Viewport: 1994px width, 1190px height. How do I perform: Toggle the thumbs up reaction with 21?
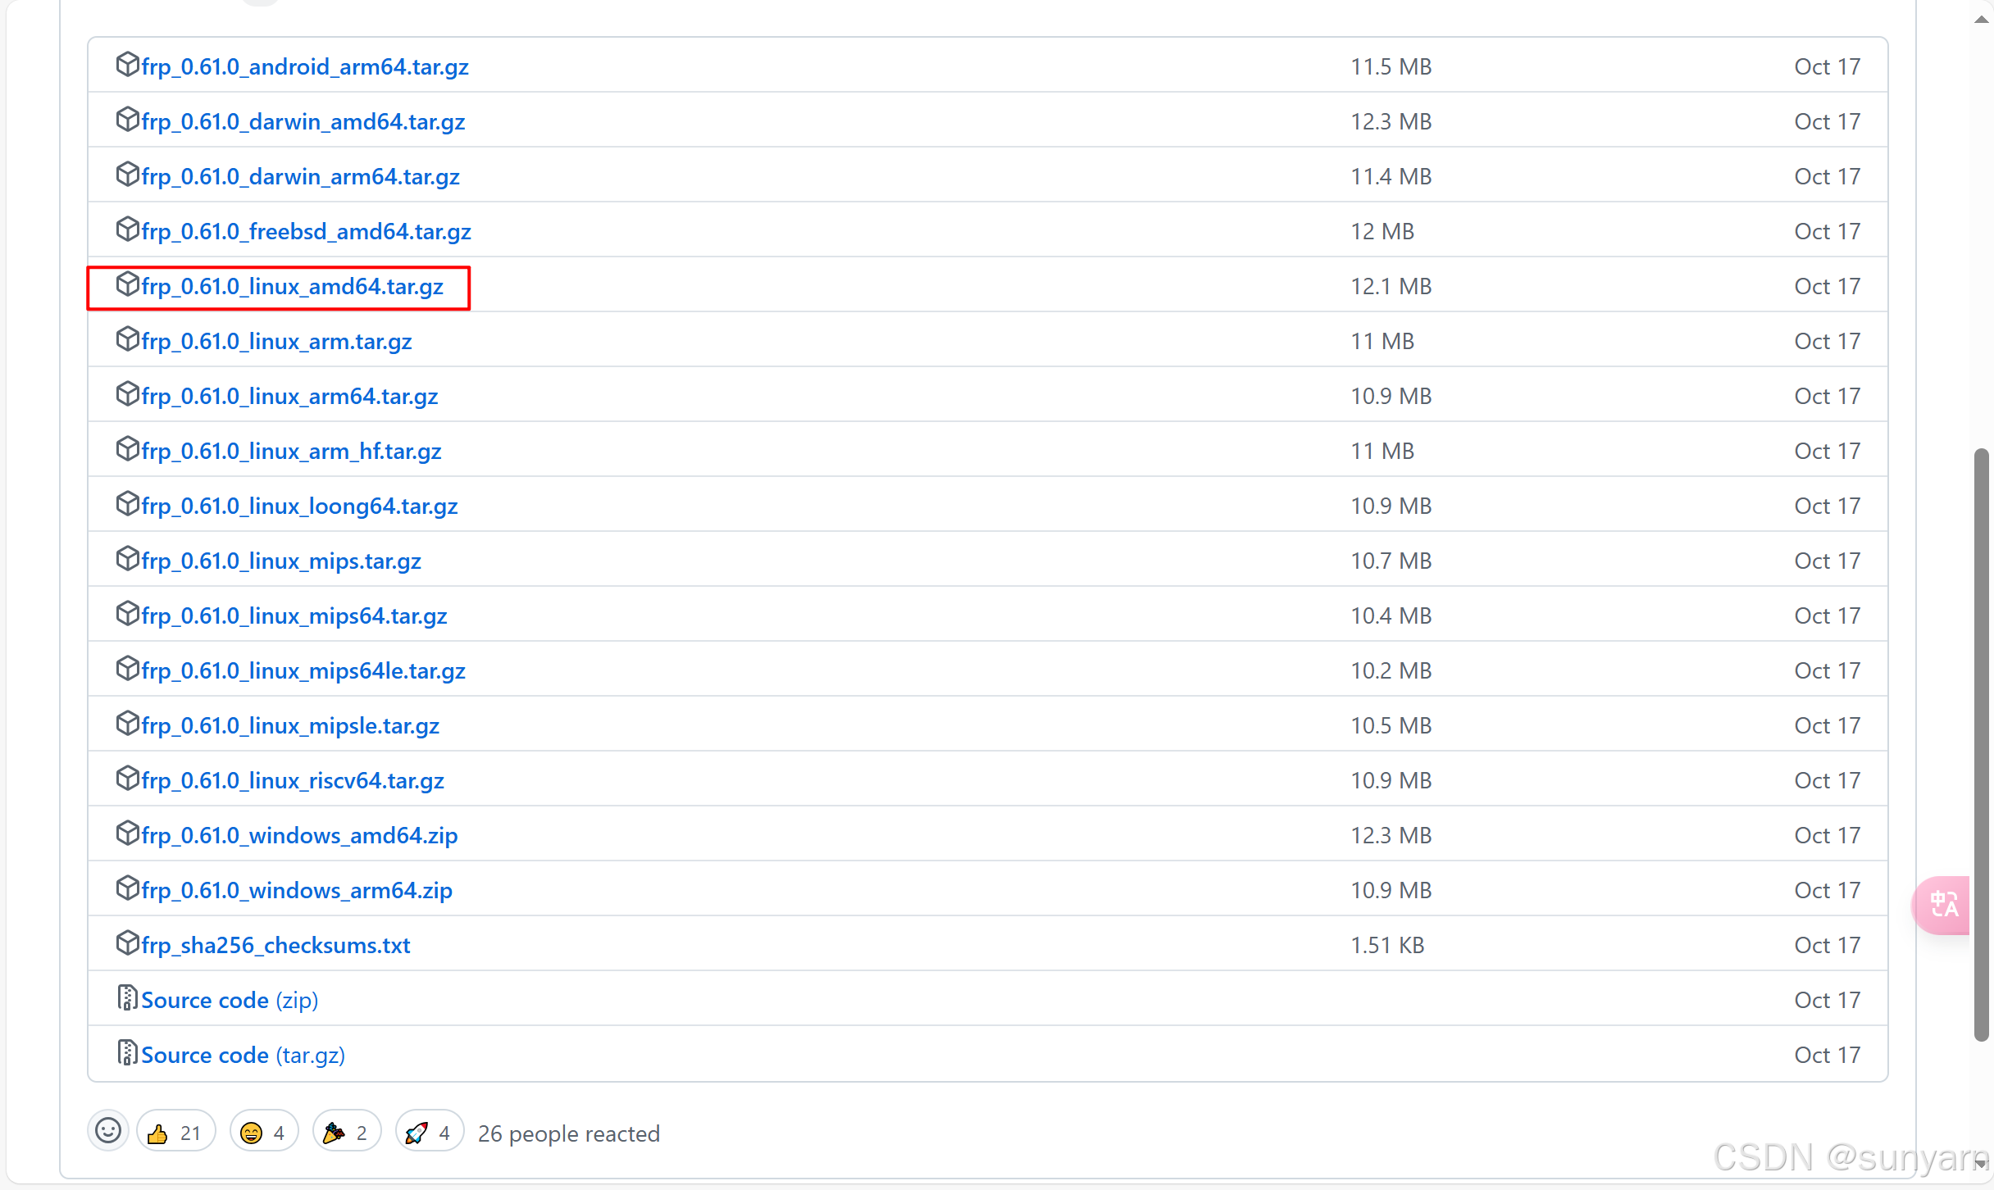175,1133
